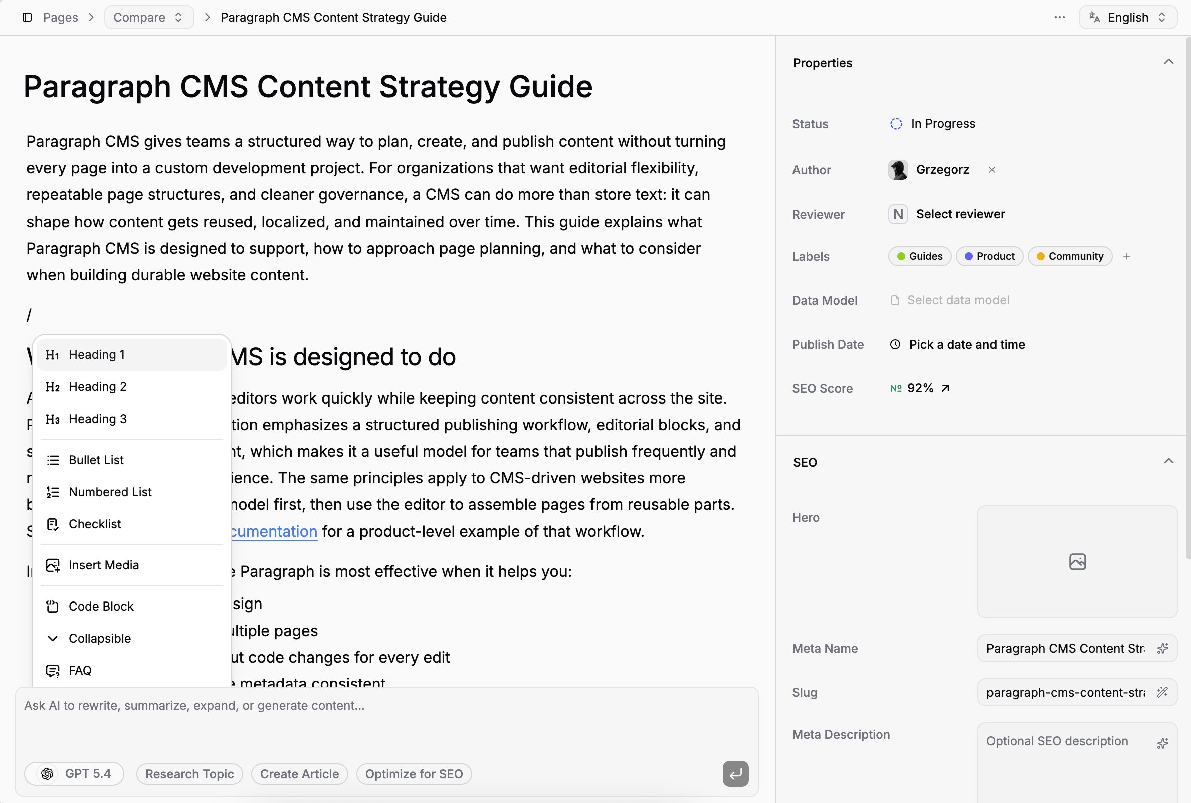This screenshot has height=803, width=1191.
Task: Click the Insert Media image icon
Action: (x=53, y=565)
